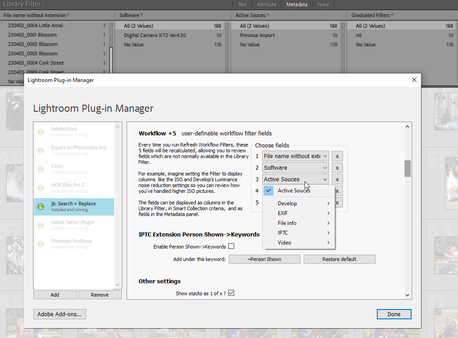Click the Flickr plug-in status icon
458x338 pixels.
41,169
